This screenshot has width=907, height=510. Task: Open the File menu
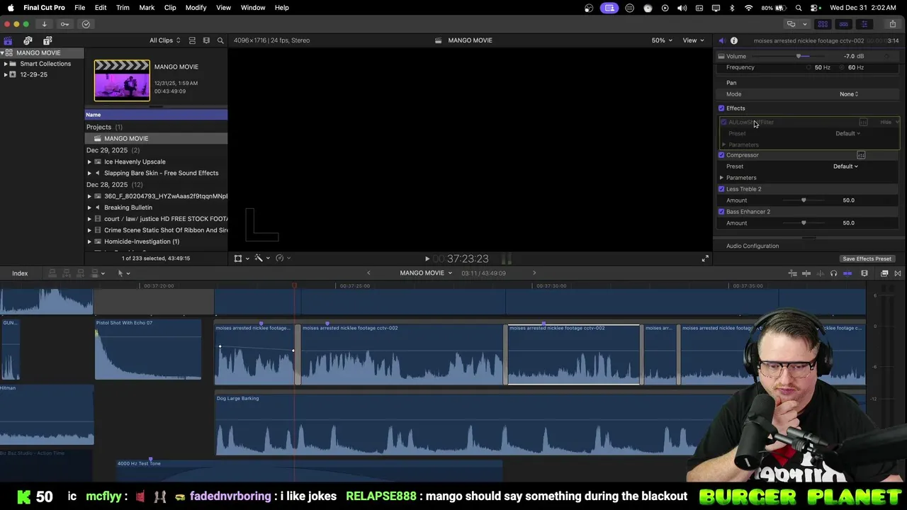(x=80, y=7)
